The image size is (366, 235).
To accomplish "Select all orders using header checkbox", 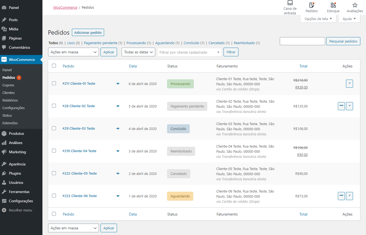I will [54, 66].
